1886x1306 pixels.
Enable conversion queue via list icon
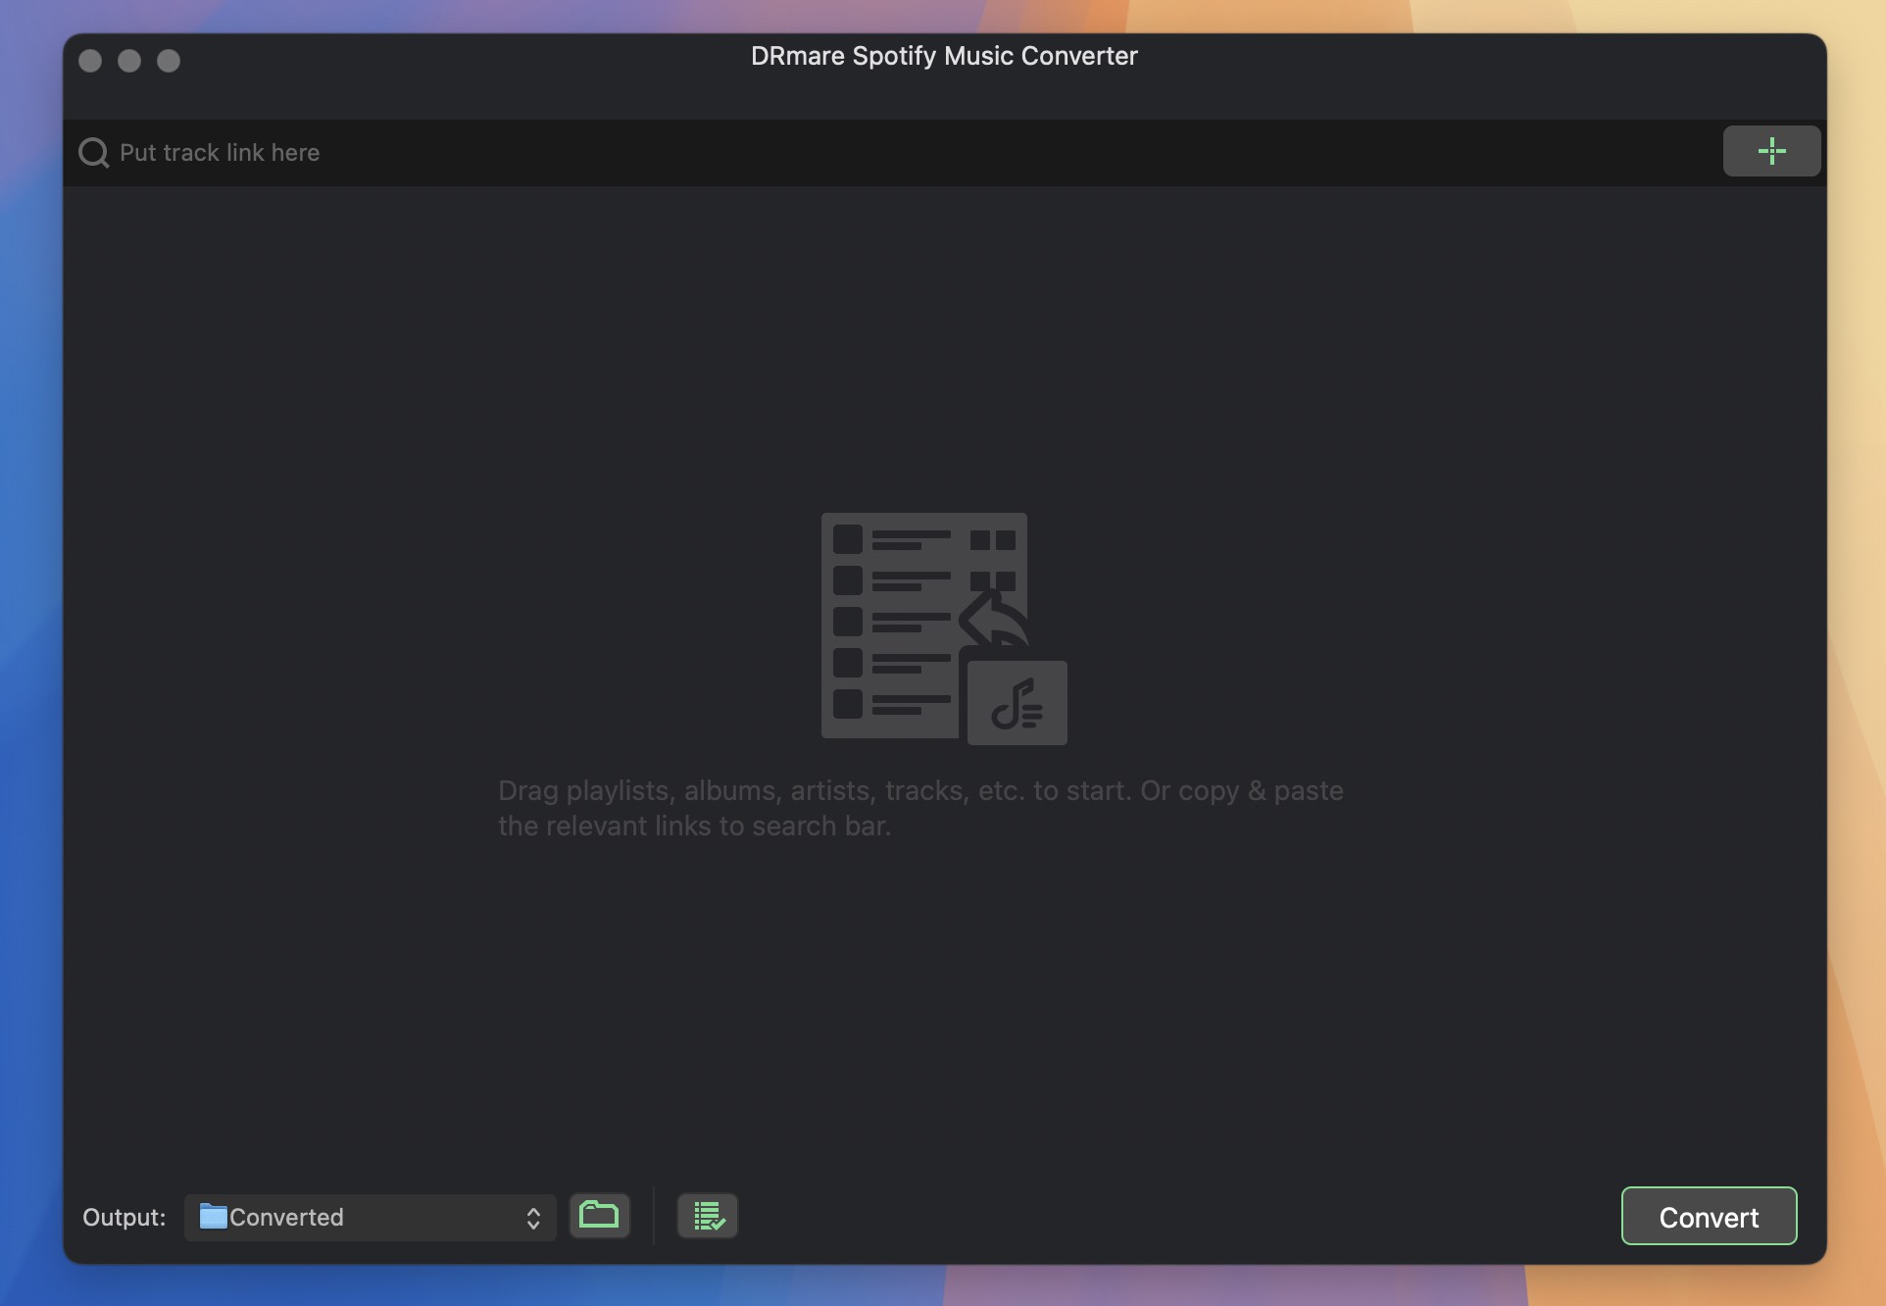(x=708, y=1214)
